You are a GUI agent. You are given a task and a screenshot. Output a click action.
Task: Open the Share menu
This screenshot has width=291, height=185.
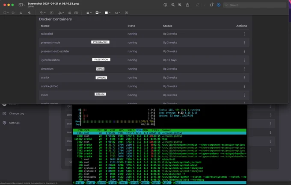[187, 5]
